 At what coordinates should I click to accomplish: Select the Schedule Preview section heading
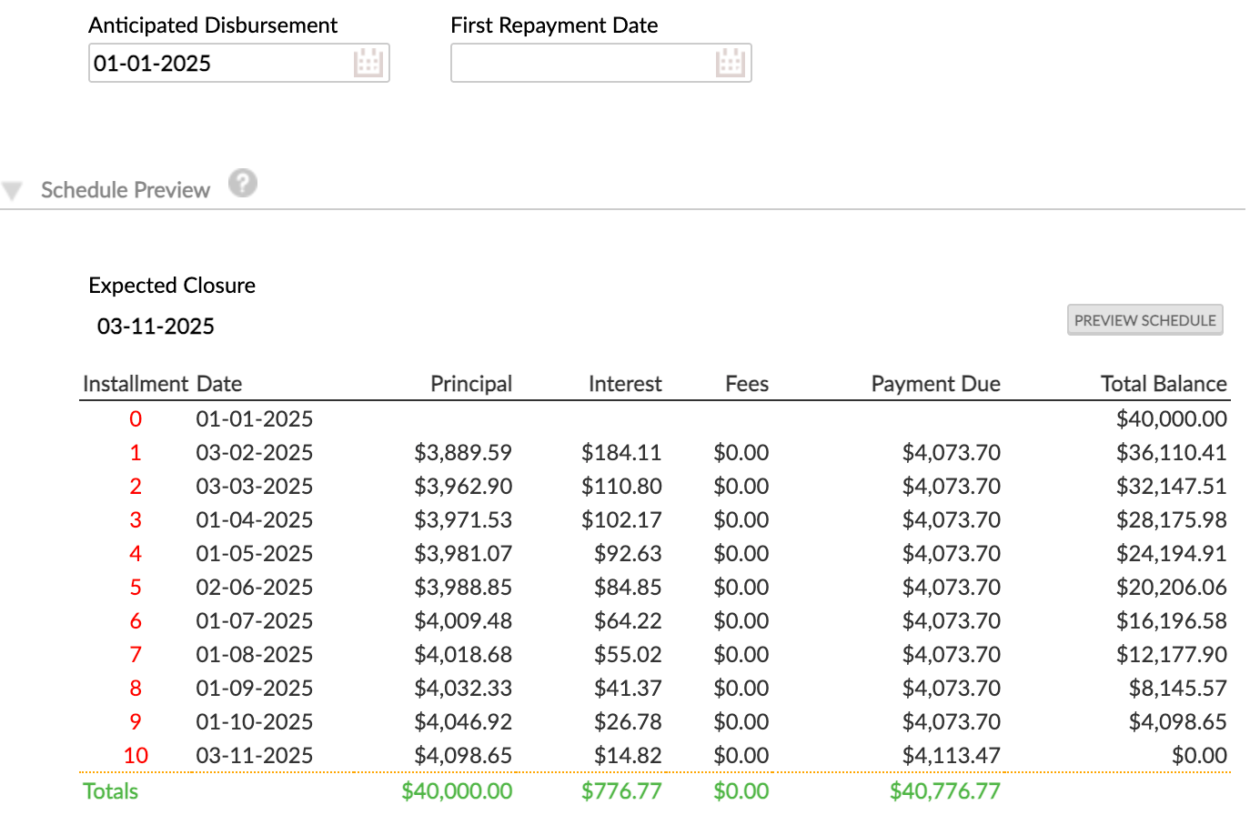point(126,190)
